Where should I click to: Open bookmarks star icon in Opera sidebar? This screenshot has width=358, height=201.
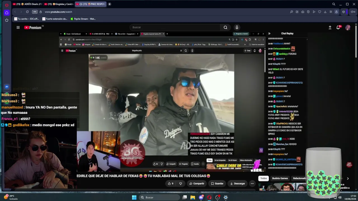click(x=7, y=20)
